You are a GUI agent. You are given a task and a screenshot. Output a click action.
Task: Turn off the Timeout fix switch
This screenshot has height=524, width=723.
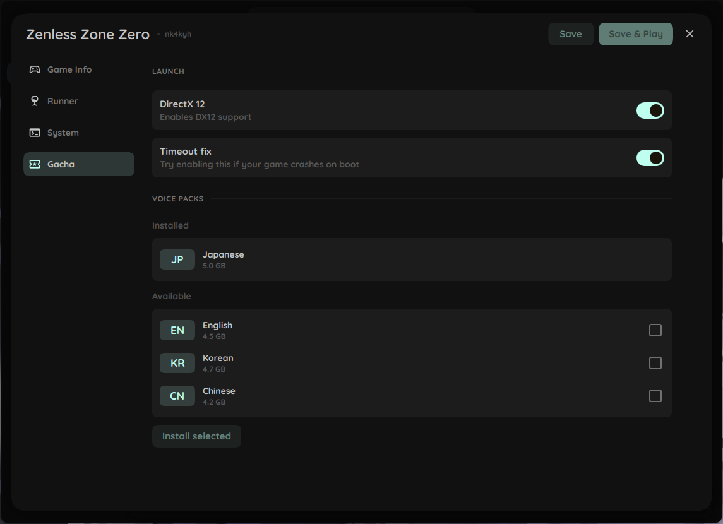pos(650,158)
